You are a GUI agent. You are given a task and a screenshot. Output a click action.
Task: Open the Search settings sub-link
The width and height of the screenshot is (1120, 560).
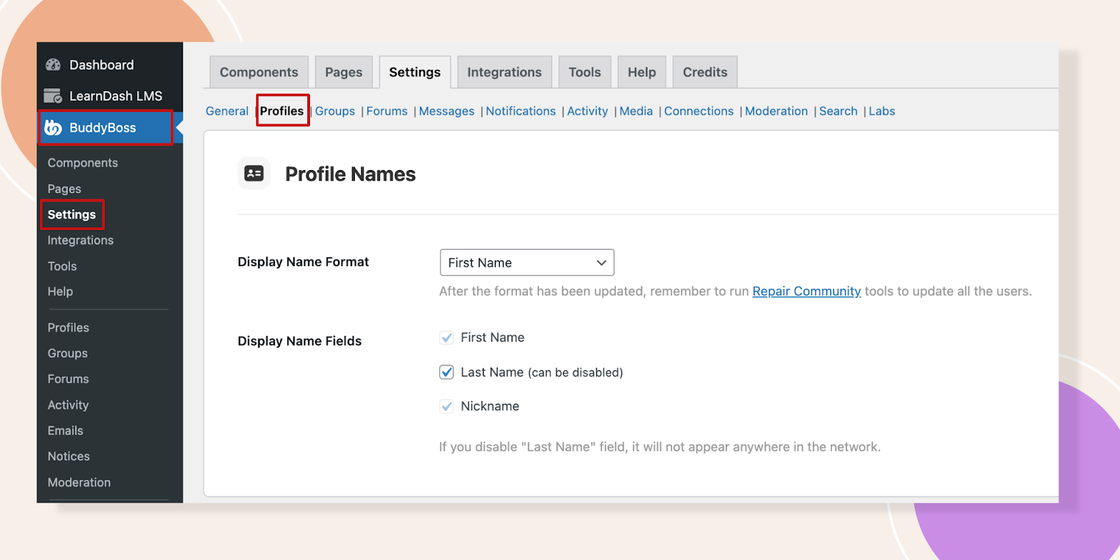click(838, 111)
